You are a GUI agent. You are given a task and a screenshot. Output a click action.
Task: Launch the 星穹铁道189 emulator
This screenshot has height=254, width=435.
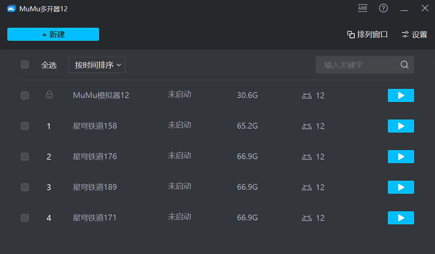coord(401,187)
